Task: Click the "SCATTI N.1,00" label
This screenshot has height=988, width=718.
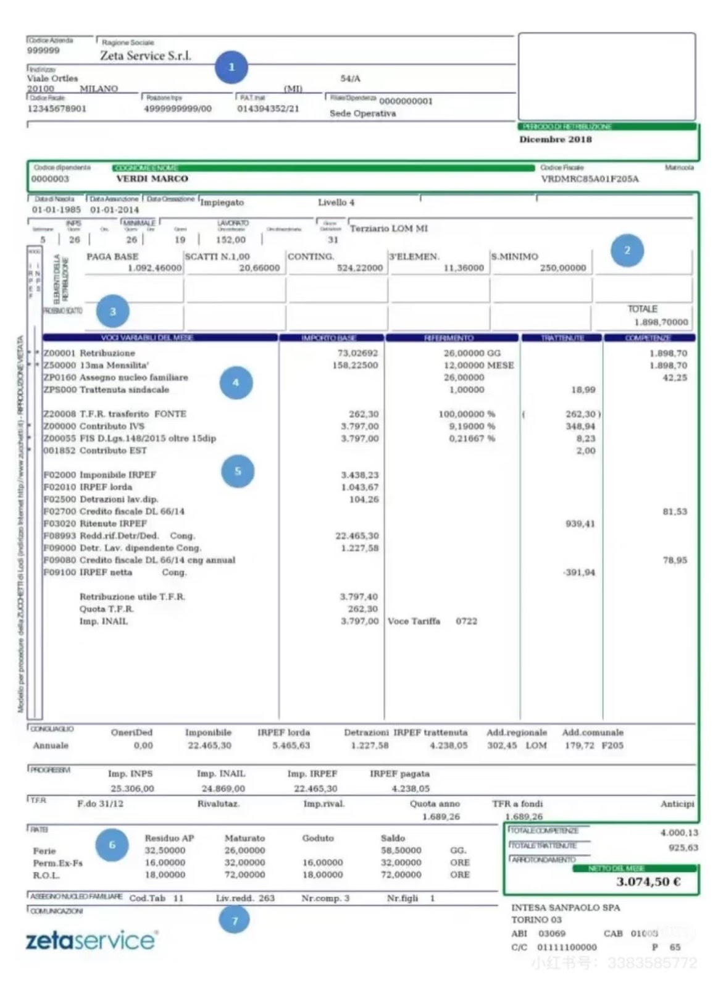Action: 217,256
